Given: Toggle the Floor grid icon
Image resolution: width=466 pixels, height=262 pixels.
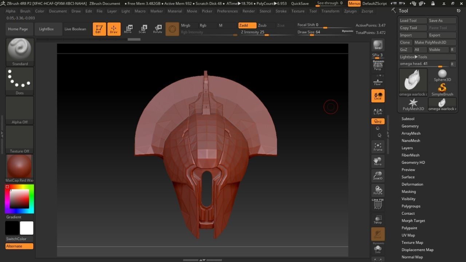Looking at the screenshot, I should click(378, 81).
